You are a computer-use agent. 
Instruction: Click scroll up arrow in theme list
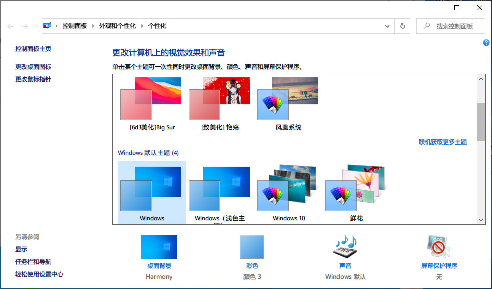[x=481, y=79]
